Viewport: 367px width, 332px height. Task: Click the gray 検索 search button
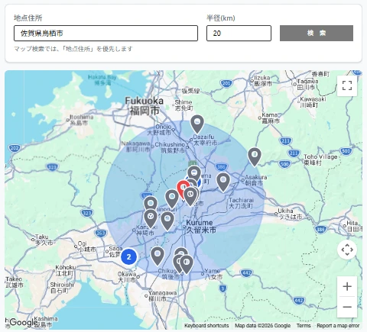pyautogui.click(x=317, y=33)
